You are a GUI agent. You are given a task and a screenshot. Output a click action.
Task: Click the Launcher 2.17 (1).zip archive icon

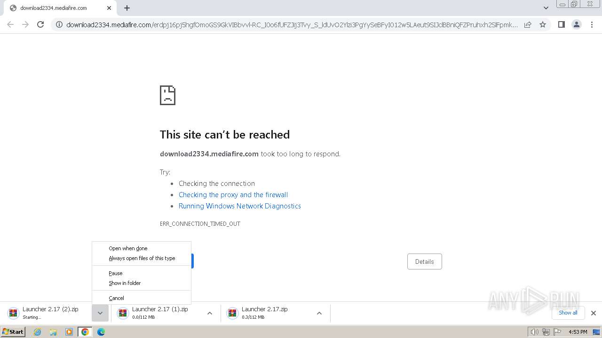123,313
